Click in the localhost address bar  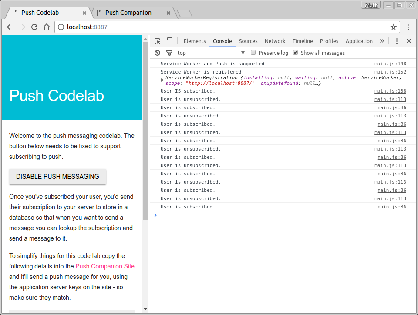click(x=218, y=27)
